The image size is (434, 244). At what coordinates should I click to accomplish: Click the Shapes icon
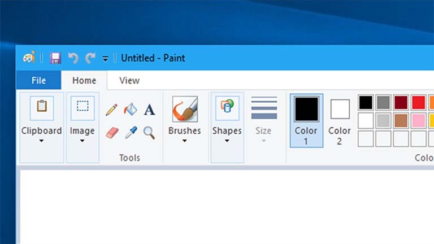click(227, 108)
